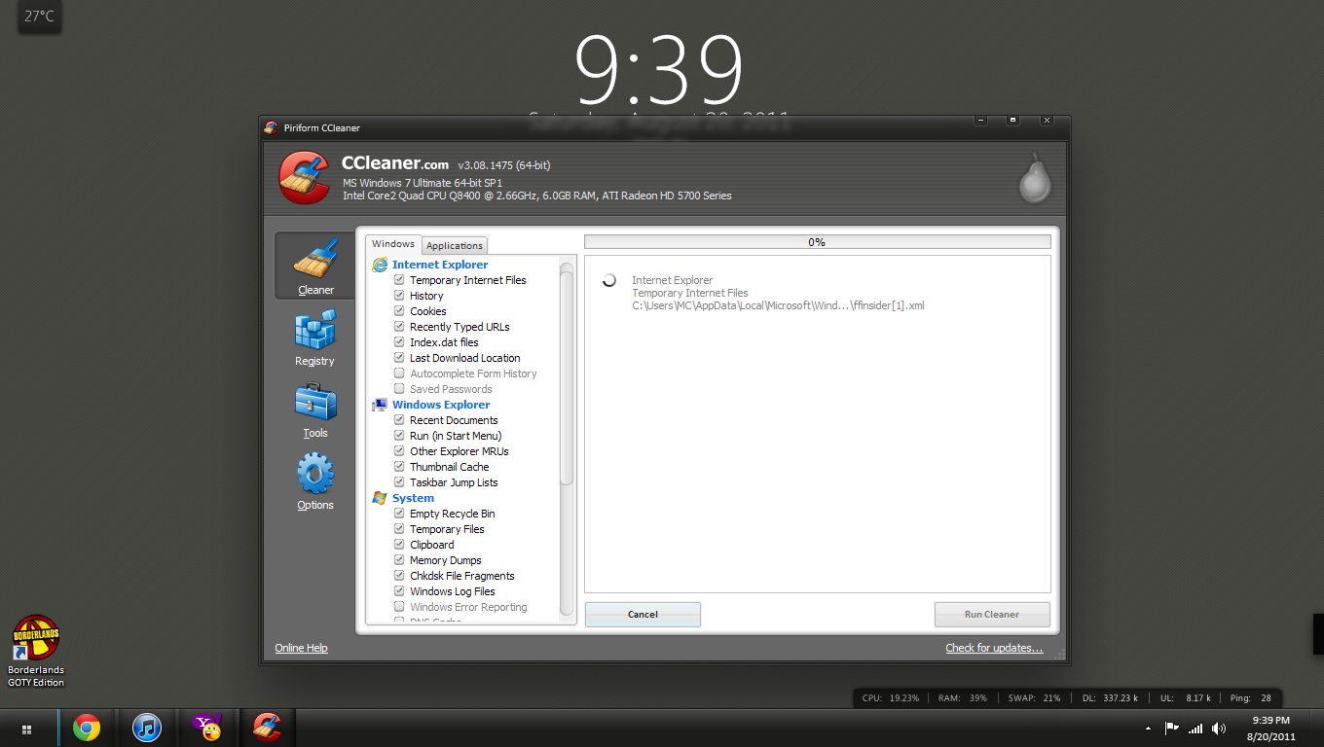Click the 27°C weather gadget
Screen dimensions: 1324x747
tap(40, 17)
